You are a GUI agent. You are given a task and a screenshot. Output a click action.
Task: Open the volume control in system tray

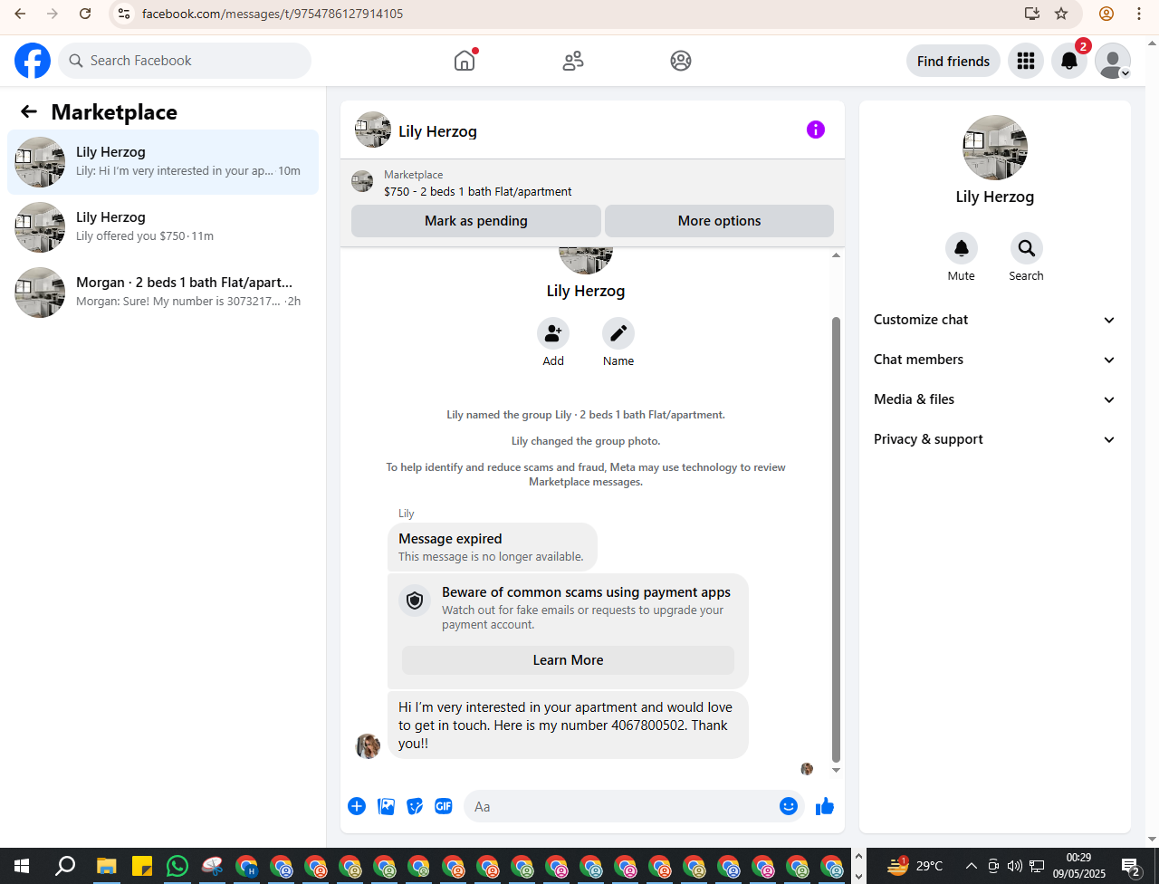(1015, 866)
